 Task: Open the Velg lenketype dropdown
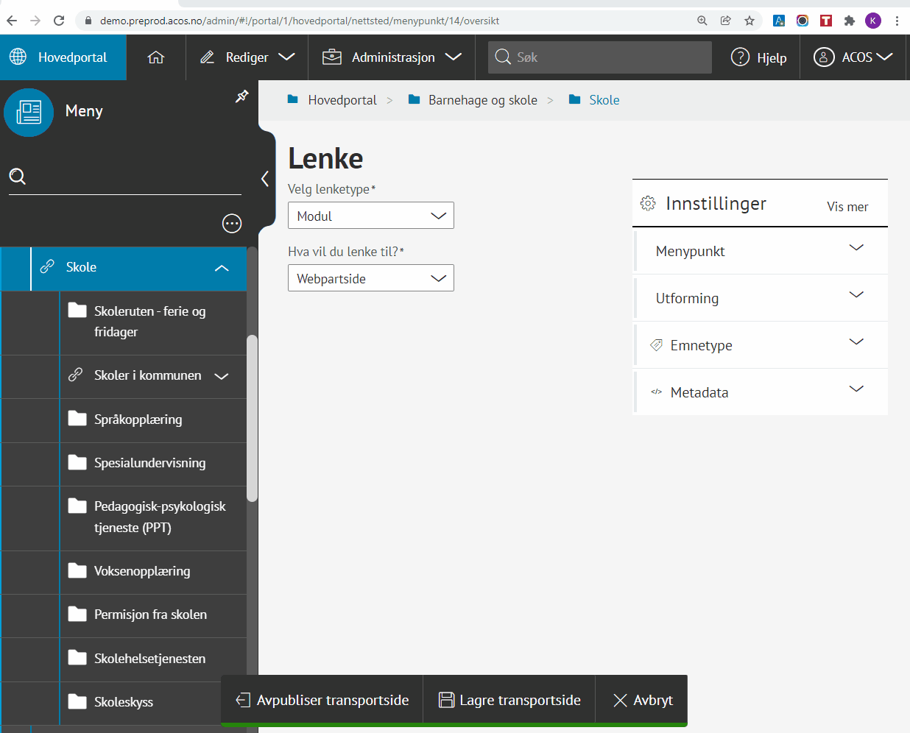(370, 216)
